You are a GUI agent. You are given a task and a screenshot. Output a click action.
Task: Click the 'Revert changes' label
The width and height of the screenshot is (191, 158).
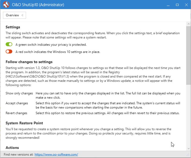point(16,113)
